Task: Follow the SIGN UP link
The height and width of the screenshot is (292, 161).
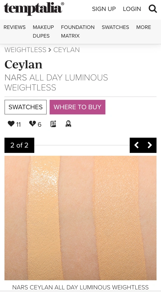Action: pyautogui.click(x=104, y=9)
